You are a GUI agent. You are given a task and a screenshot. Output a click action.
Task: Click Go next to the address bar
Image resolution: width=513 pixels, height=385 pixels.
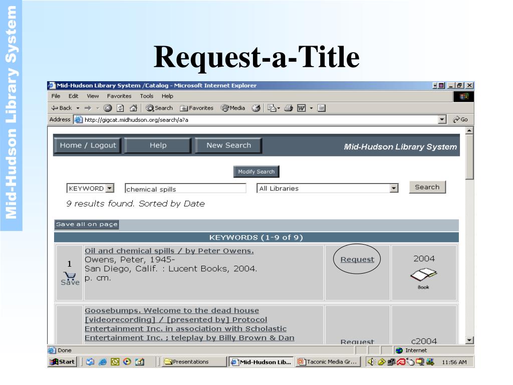pos(460,119)
